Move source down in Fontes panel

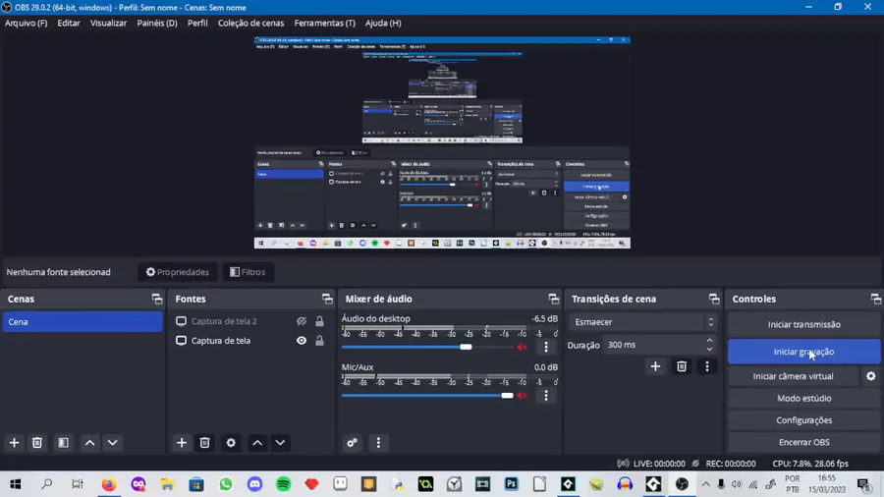click(280, 443)
